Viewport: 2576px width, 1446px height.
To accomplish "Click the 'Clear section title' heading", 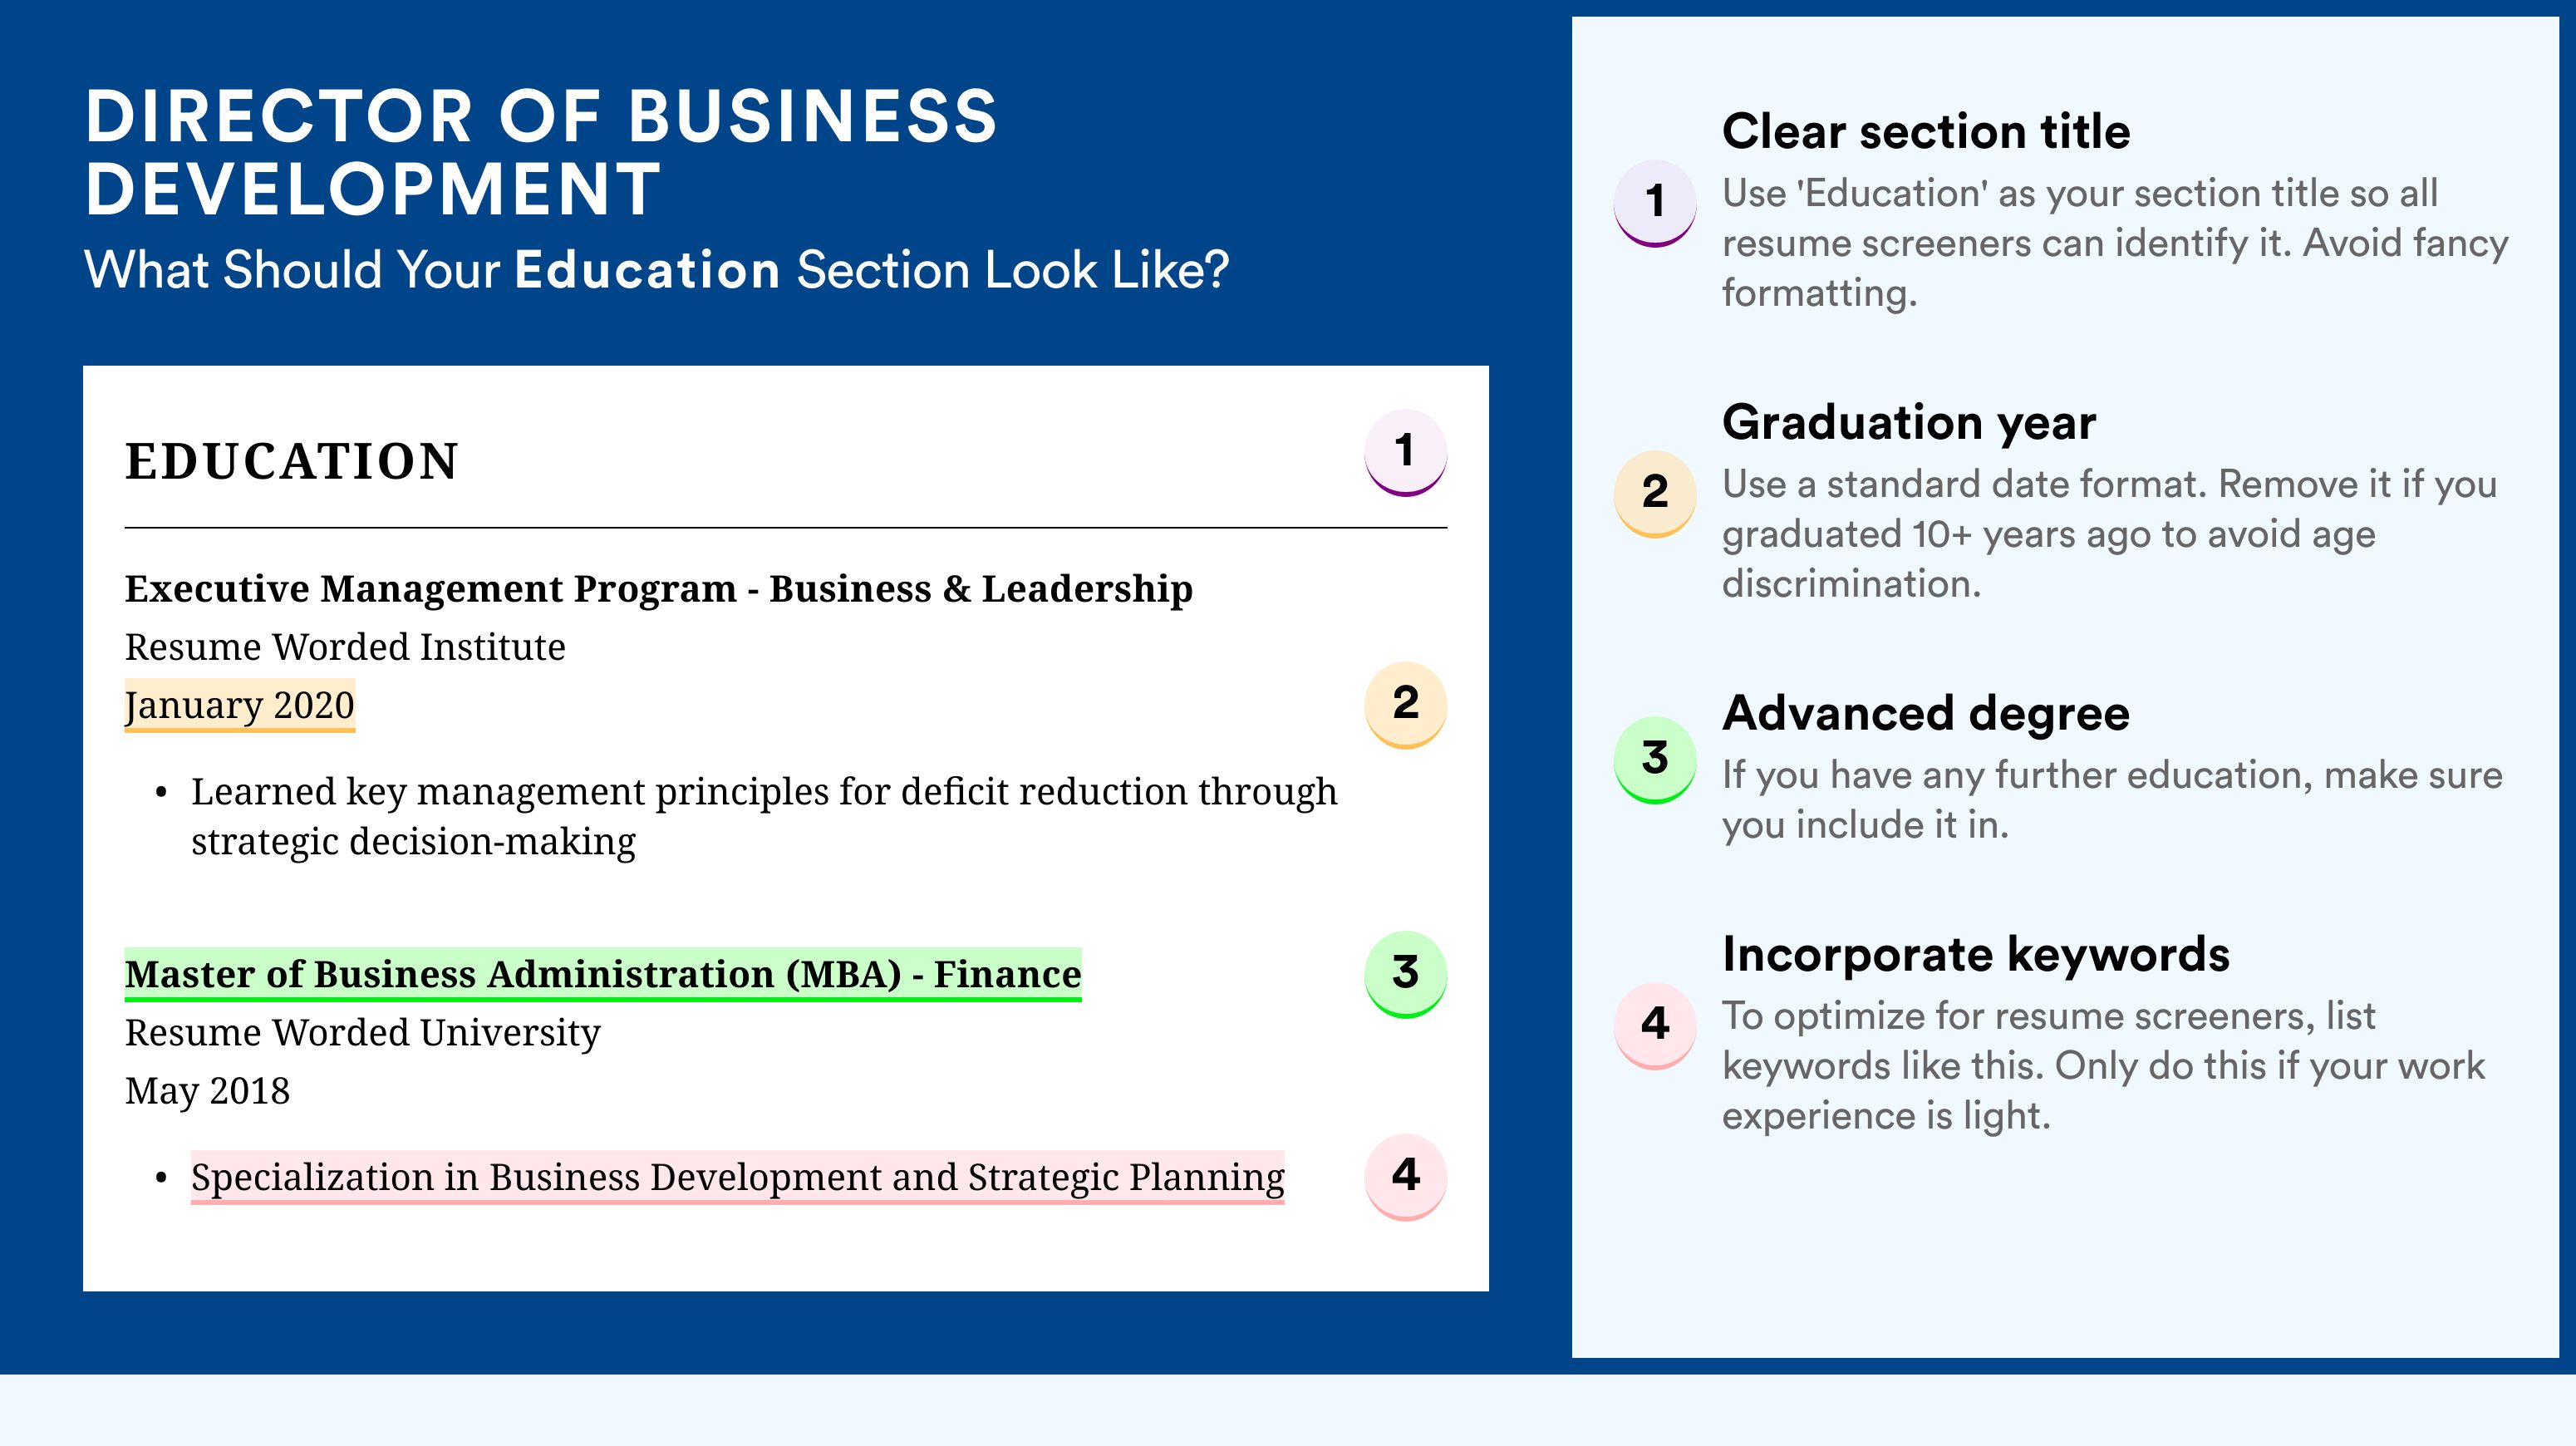I will pyautogui.click(x=1926, y=132).
